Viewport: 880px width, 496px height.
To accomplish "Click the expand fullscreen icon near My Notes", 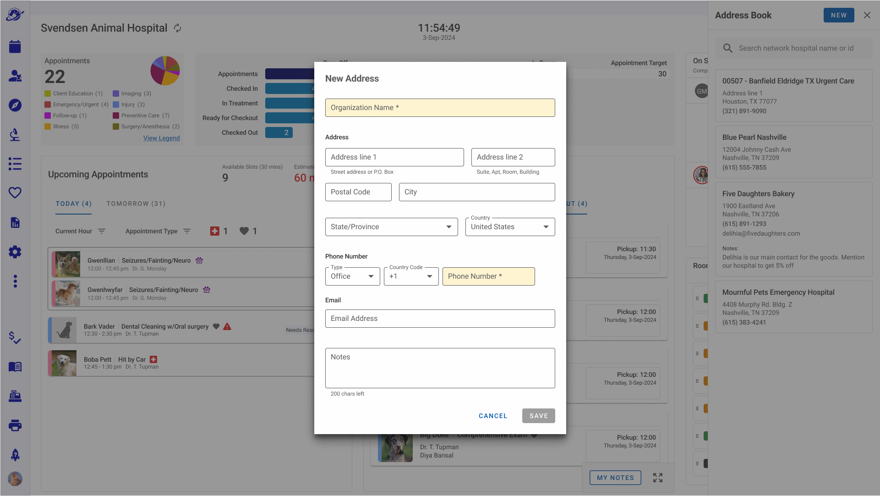I will pos(658,478).
